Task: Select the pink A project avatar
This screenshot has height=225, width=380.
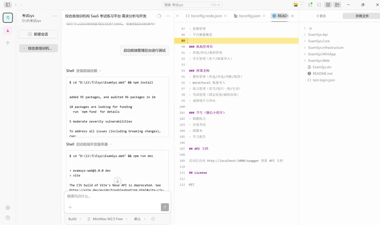Action: pos(8,31)
